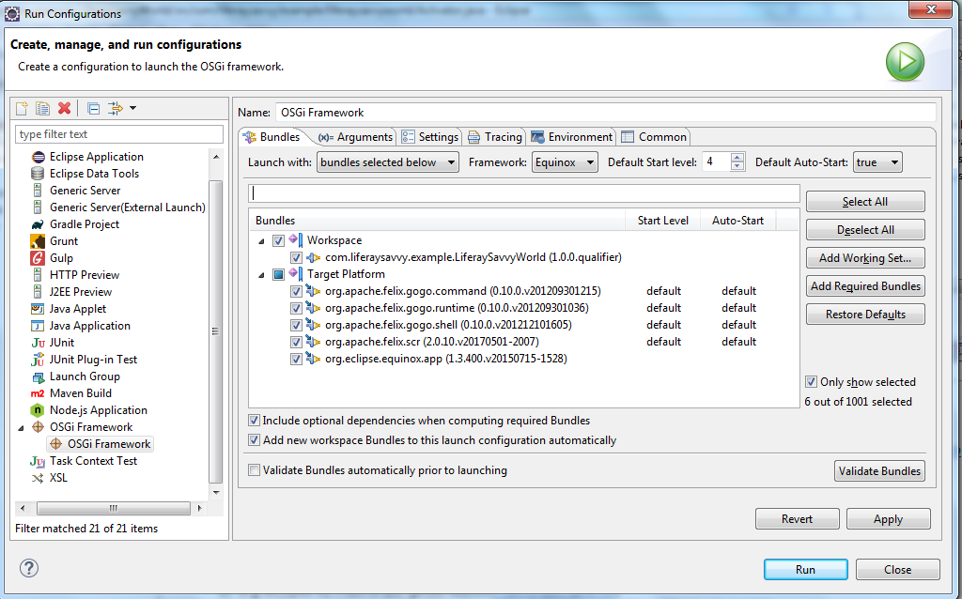Uncheck the com.liferaysavvy.example.LiferaySavvyWorld bundle
Viewport: 962px width, 599px height.
coord(296,257)
